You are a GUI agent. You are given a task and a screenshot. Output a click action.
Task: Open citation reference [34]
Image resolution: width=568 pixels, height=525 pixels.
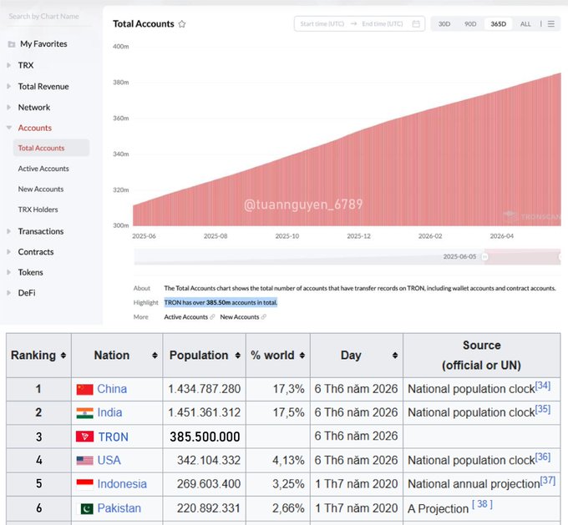coord(543,386)
